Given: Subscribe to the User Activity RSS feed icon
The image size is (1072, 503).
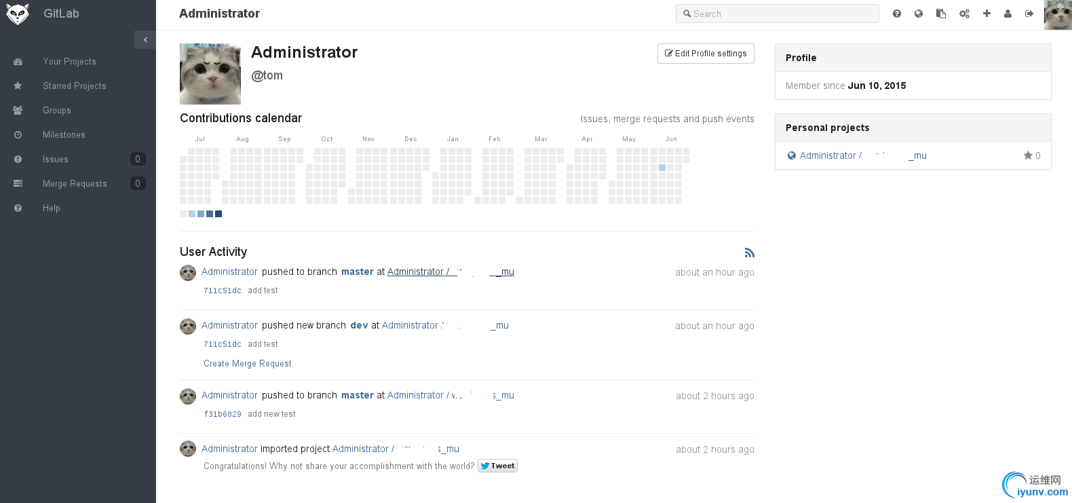Looking at the screenshot, I should coord(749,253).
